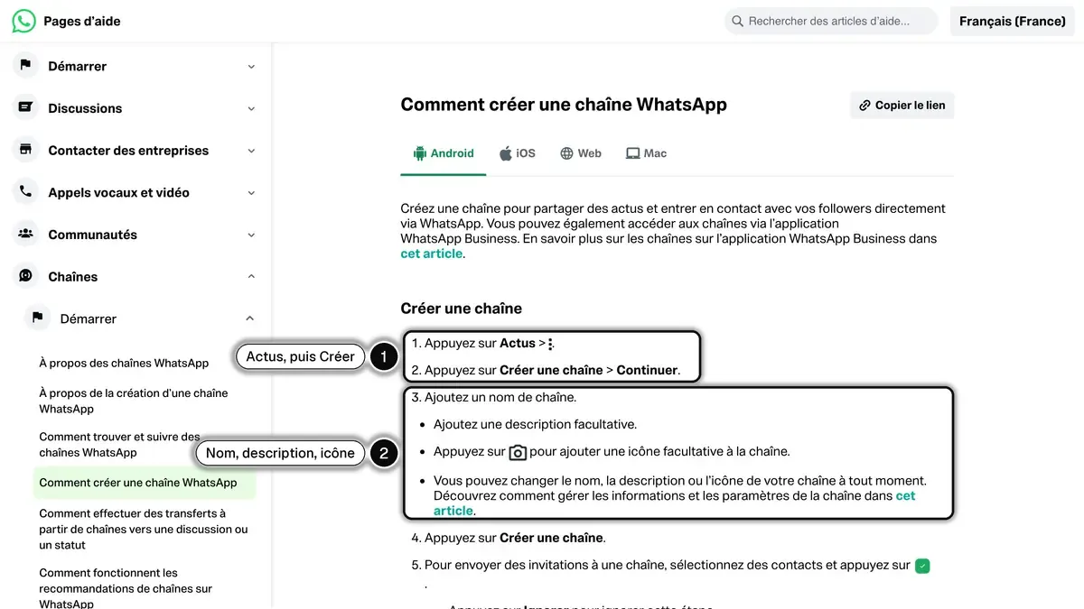
Task: Click the three-dot menu icon in step 1
Action: (x=551, y=344)
